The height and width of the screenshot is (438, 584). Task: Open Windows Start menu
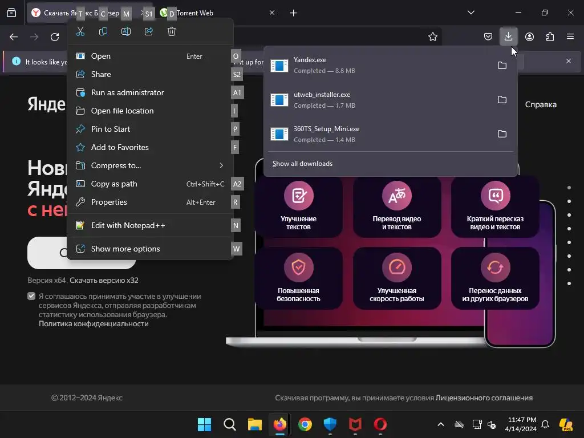(x=205, y=424)
